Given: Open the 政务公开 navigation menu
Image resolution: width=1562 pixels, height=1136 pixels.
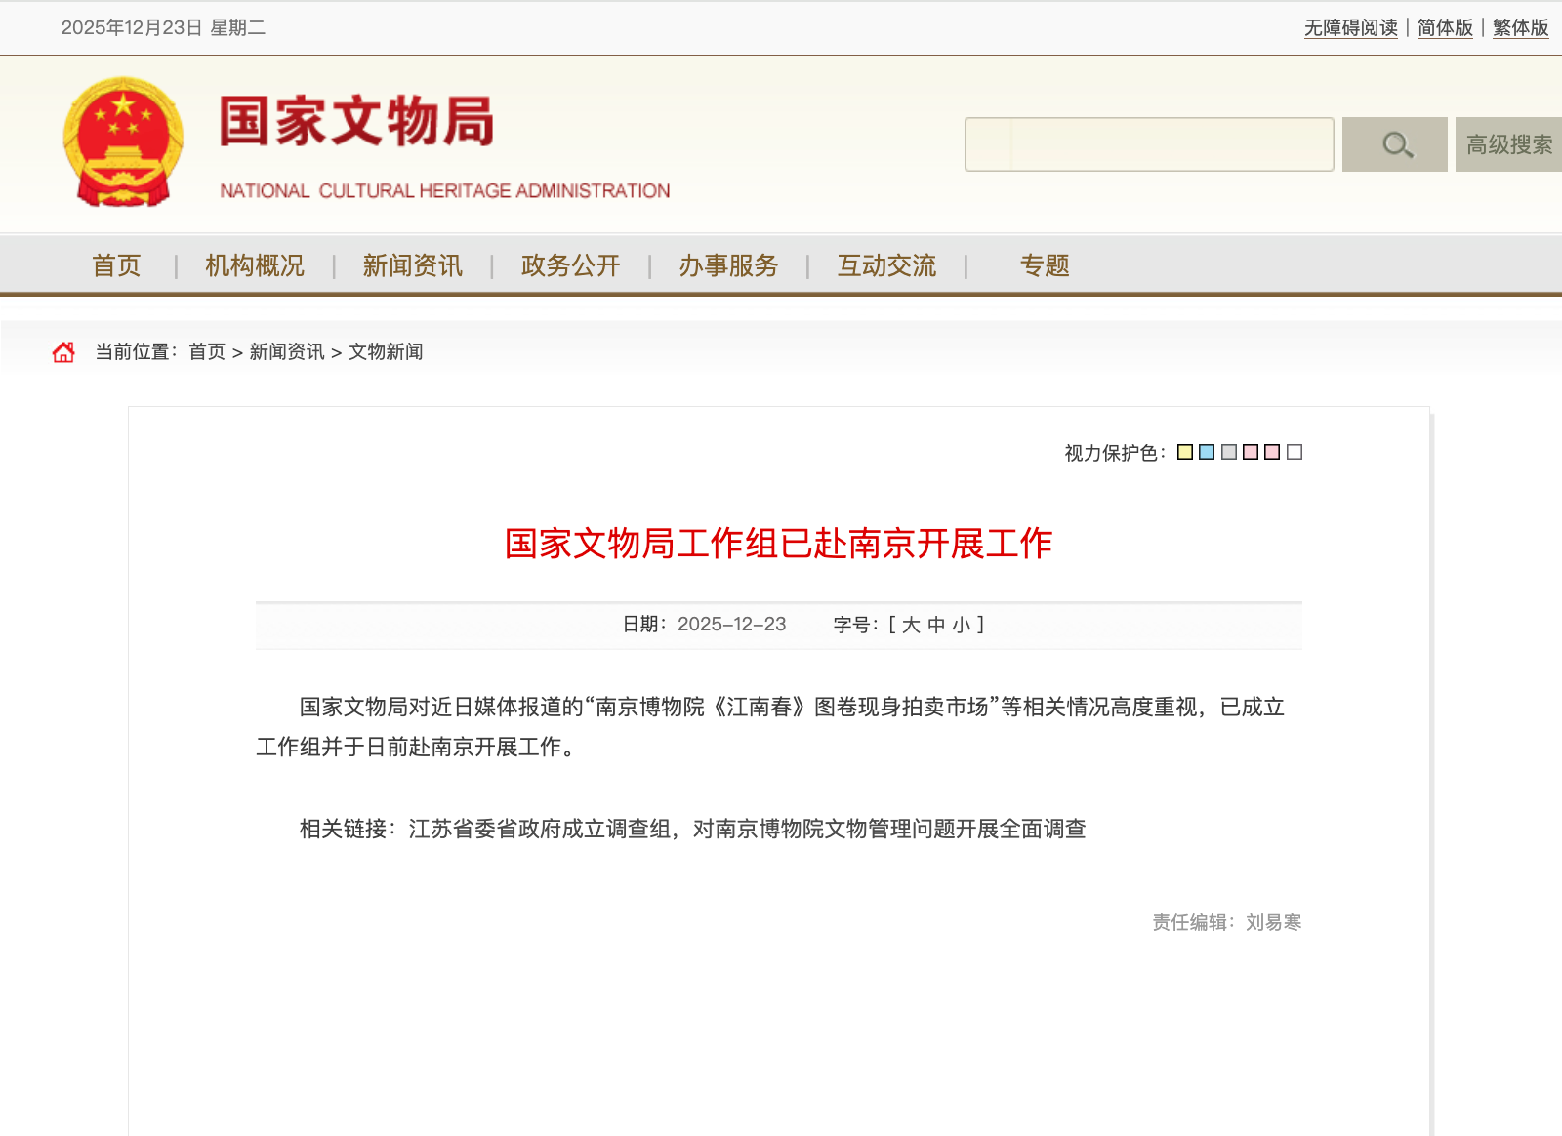Looking at the screenshot, I should tap(570, 264).
